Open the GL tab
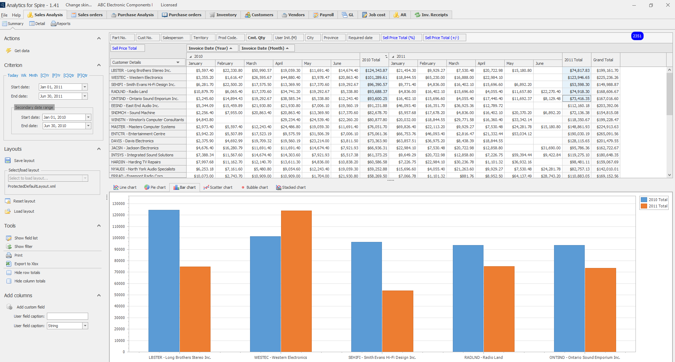Image resolution: width=675 pixels, height=362 pixels. point(348,15)
